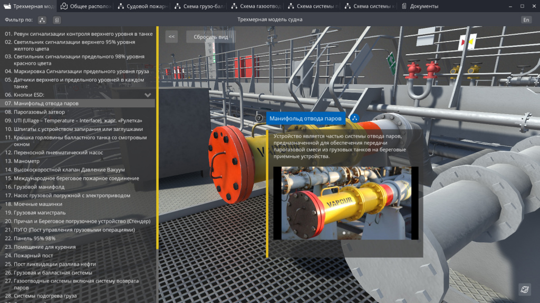Click the VAPOUR manifold photo thumbnail

346,203
